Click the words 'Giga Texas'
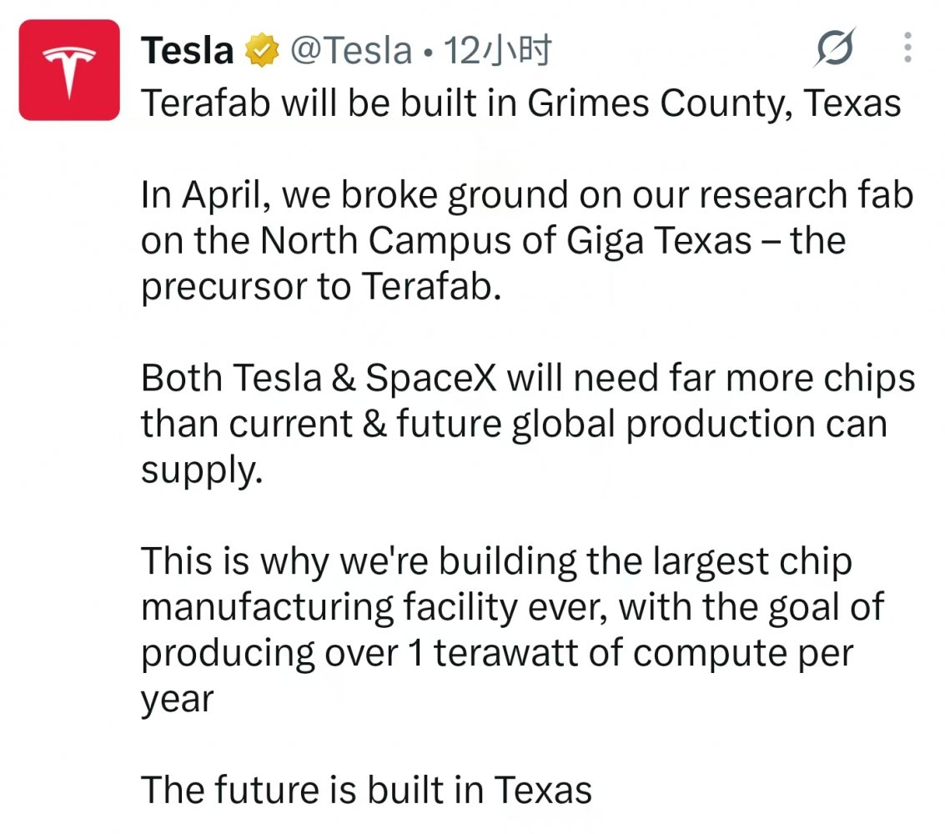Image resolution: width=945 pixels, height=834 pixels. tap(659, 242)
